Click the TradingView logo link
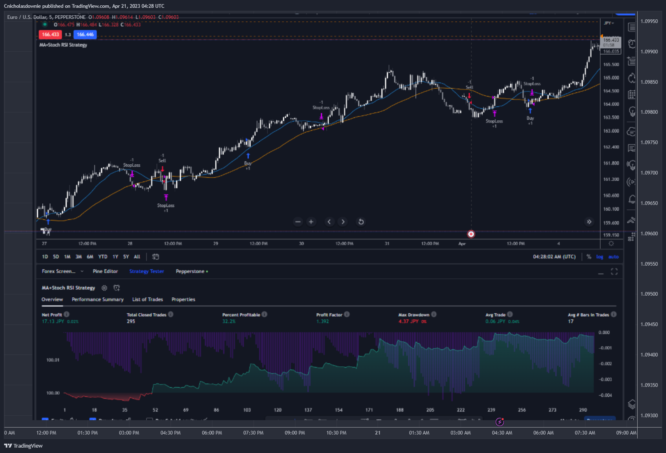Screen dimensions: 666x453 pos(23,446)
